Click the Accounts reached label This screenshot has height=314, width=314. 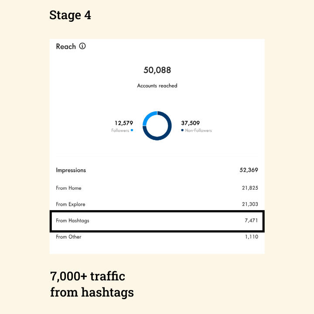pos(157,86)
